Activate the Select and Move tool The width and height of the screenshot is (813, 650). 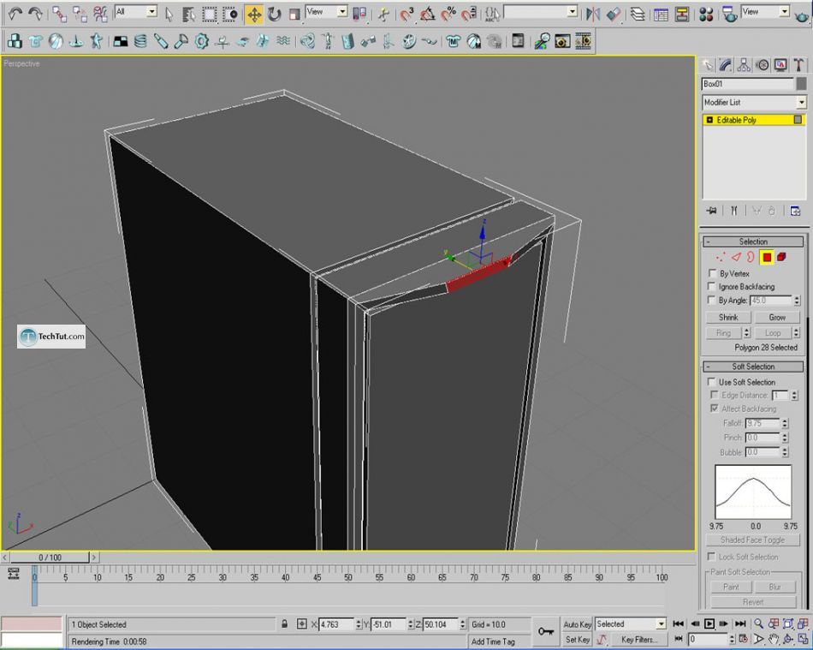coord(254,15)
